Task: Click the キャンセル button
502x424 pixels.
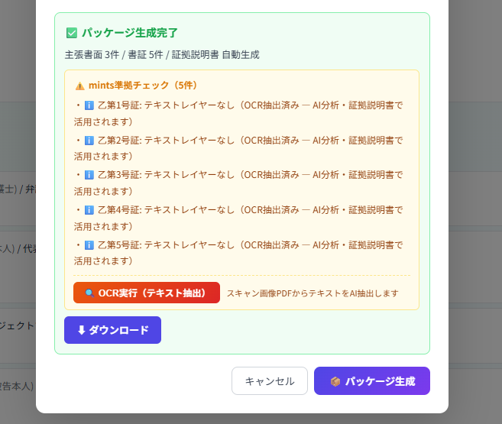Action: [270, 381]
